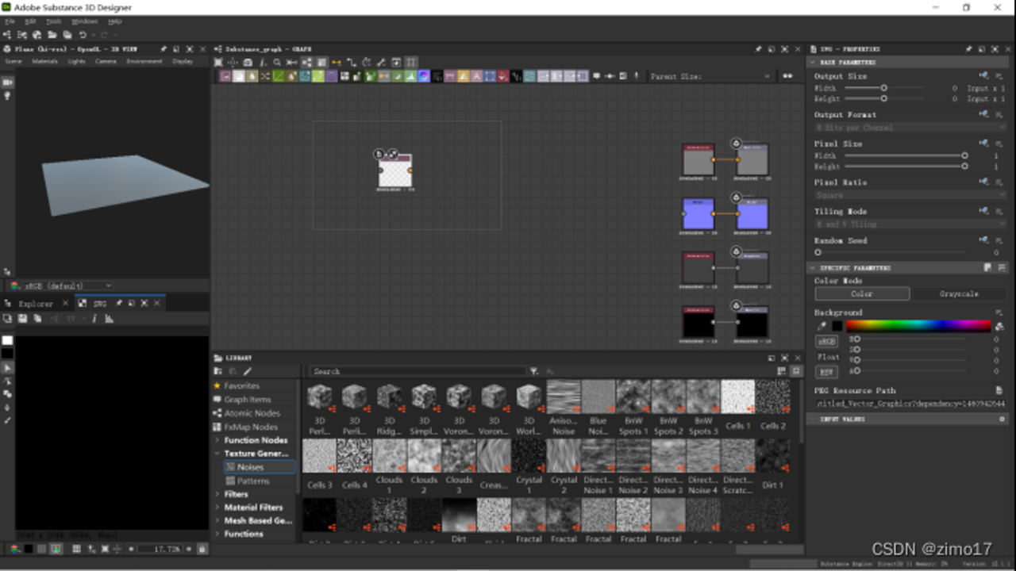The width and height of the screenshot is (1016, 571).
Task: Click Random Seed slider handle
Action: [x=818, y=252]
